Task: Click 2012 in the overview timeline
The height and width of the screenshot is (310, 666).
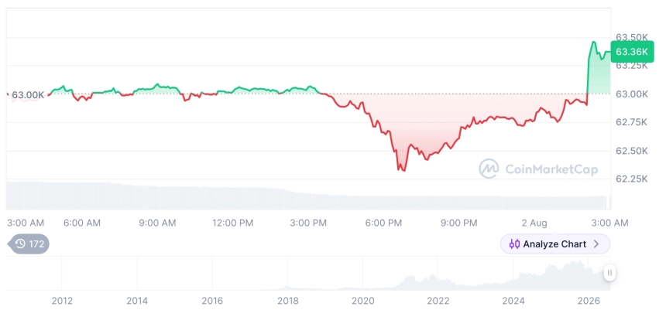Action: 62,301
